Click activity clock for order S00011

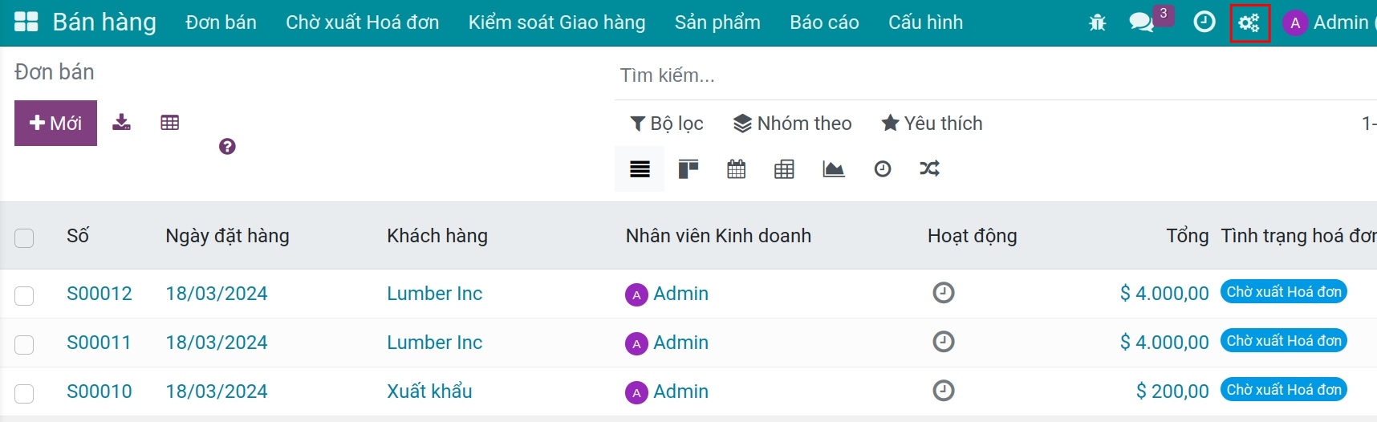pyautogui.click(x=944, y=342)
